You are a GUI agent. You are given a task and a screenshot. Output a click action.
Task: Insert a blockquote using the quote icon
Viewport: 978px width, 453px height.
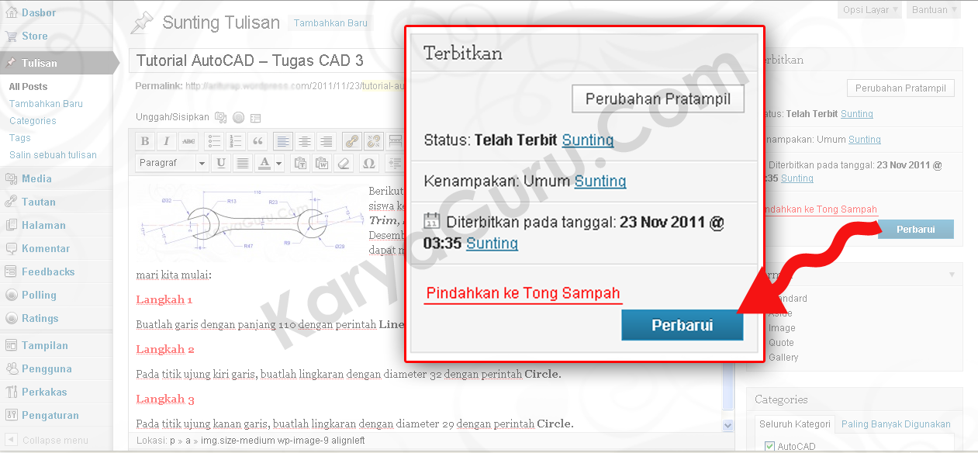258,141
